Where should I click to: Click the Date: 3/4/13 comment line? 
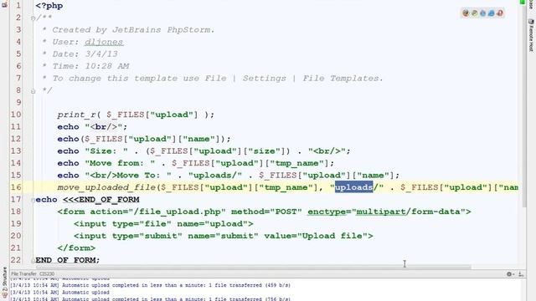(85, 54)
